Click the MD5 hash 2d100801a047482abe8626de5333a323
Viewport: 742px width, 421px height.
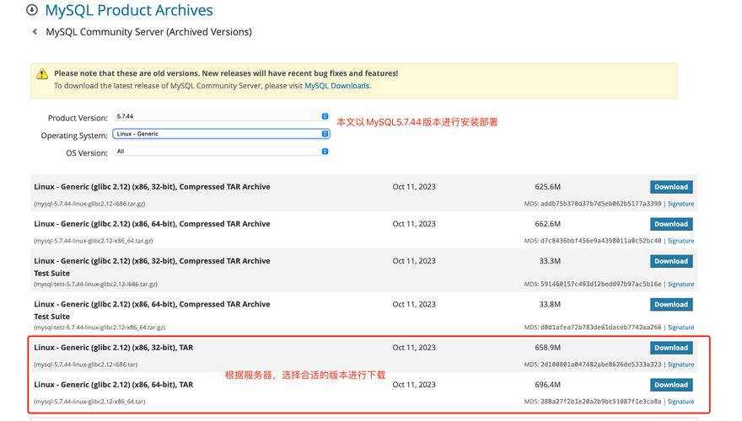pos(600,365)
